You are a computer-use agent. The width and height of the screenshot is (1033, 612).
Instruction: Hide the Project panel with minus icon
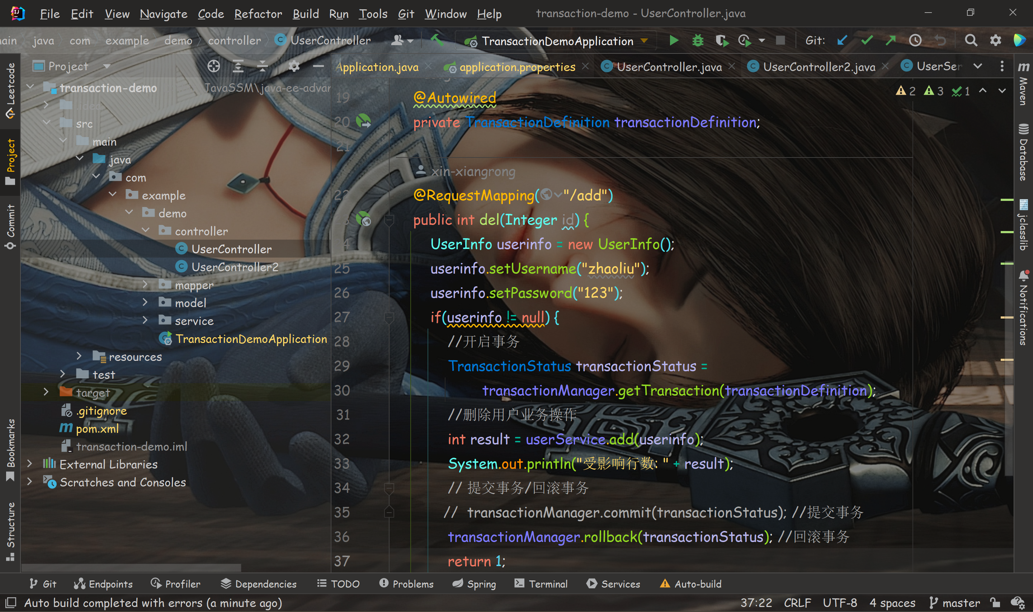pos(318,66)
